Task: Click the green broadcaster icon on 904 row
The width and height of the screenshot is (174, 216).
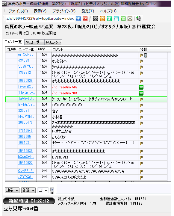Action: tap(141, 93)
